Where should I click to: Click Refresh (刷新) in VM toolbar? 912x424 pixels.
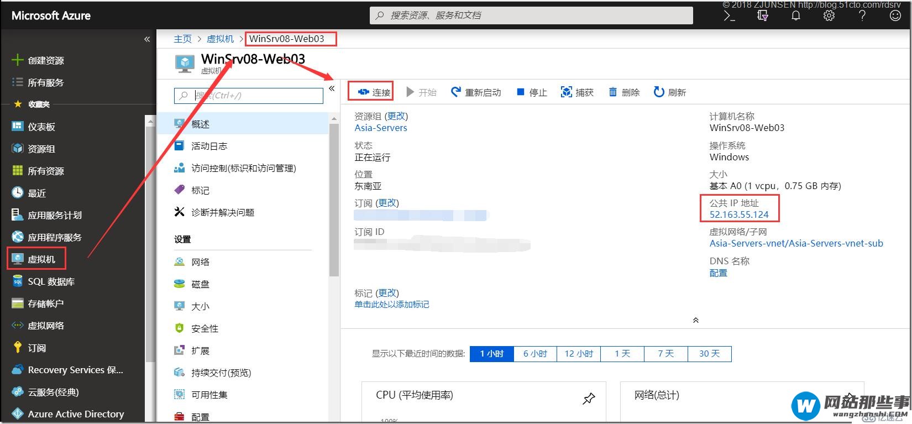(669, 92)
